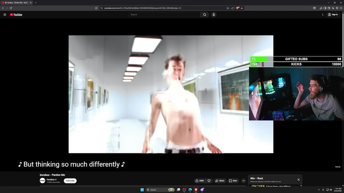
Task: Open OBS Studio from the taskbar
Action: [184, 190]
